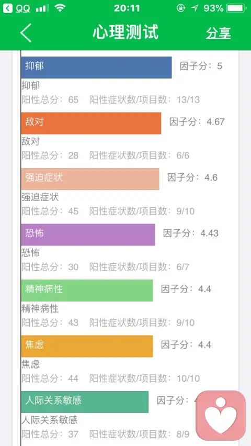
Task: Select the light green 精神病性 bar
Action: click(x=87, y=291)
